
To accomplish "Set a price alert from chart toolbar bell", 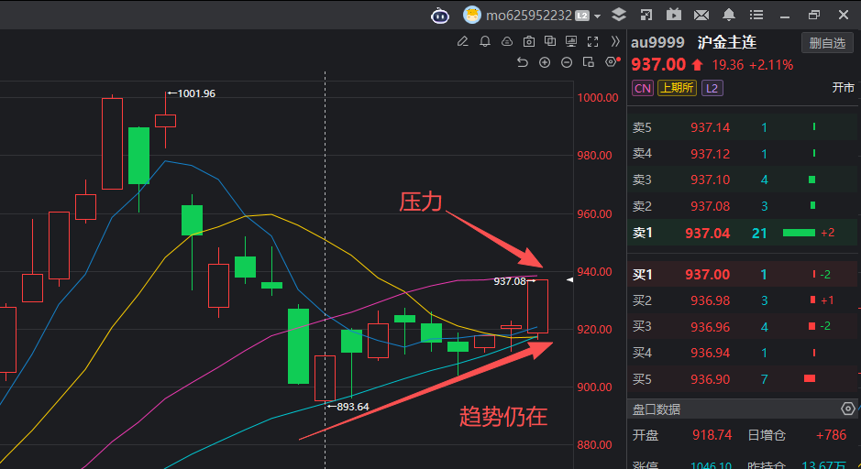I will point(484,41).
